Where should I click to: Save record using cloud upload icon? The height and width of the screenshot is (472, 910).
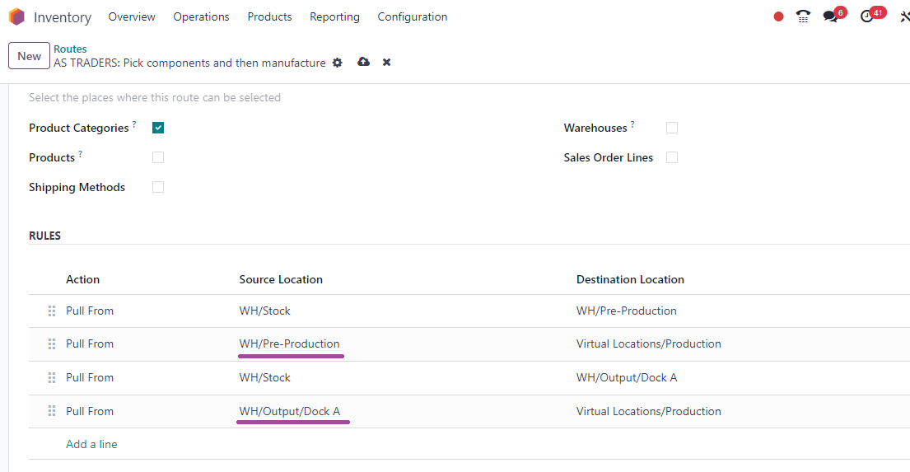pos(363,62)
